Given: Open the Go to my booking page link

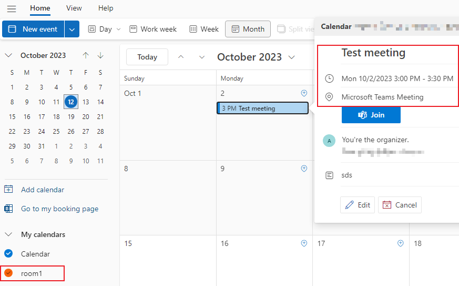Looking at the screenshot, I should (60, 209).
